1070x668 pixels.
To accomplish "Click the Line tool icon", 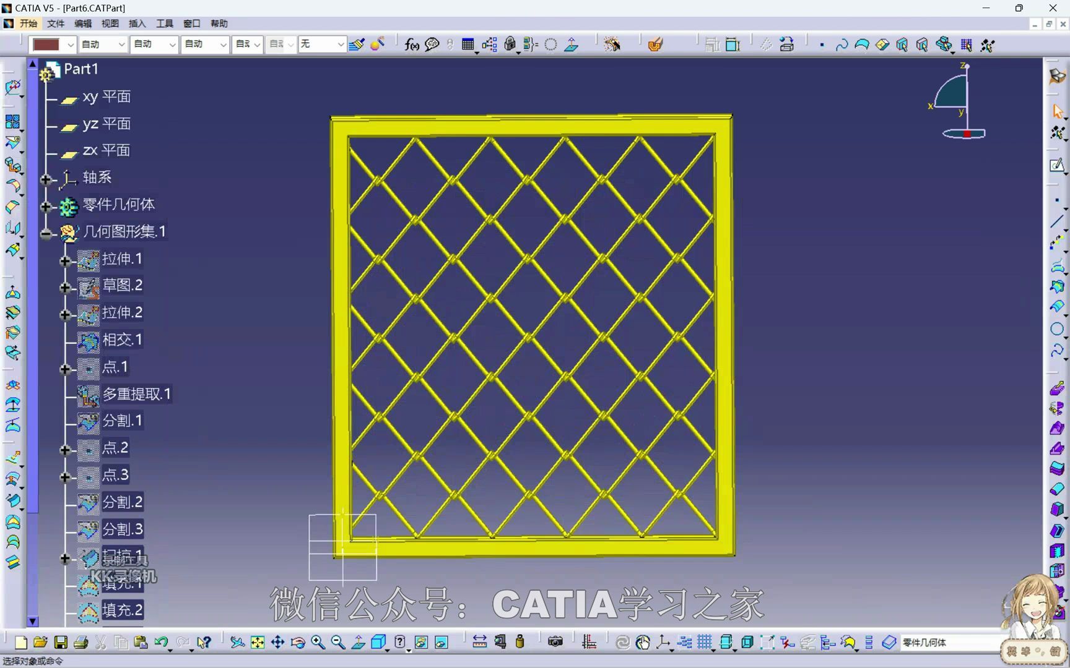I will tap(1057, 221).
